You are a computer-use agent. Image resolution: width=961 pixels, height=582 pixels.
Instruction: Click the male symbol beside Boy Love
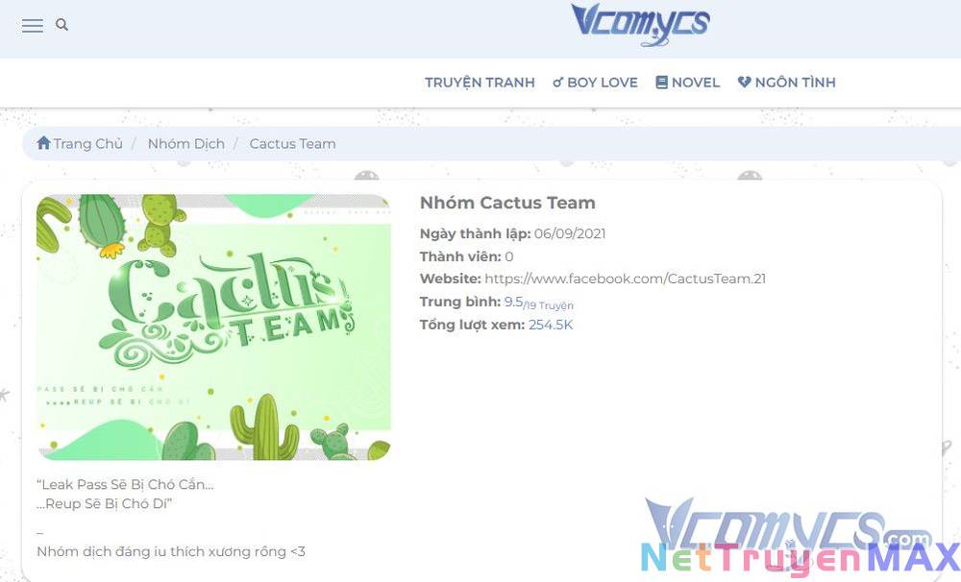(557, 83)
